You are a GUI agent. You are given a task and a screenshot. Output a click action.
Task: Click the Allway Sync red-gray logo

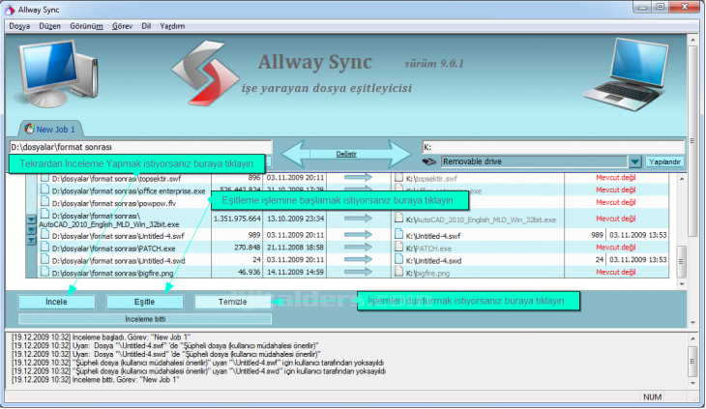pos(208,76)
